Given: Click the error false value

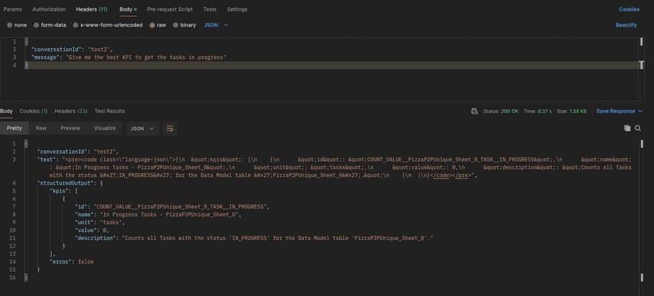Looking at the screenshot, I should [x=86, y=262].
